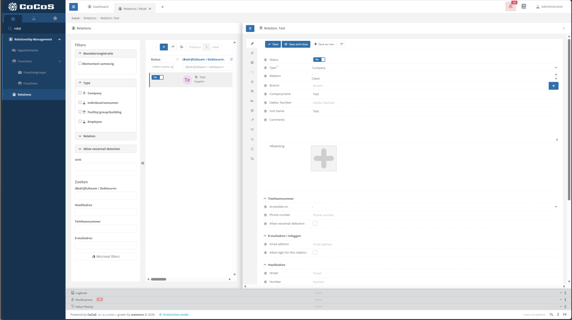Click the refresh icon next to Save as new
This screenshot has height=320, width=572.
[x=341, y=44]
